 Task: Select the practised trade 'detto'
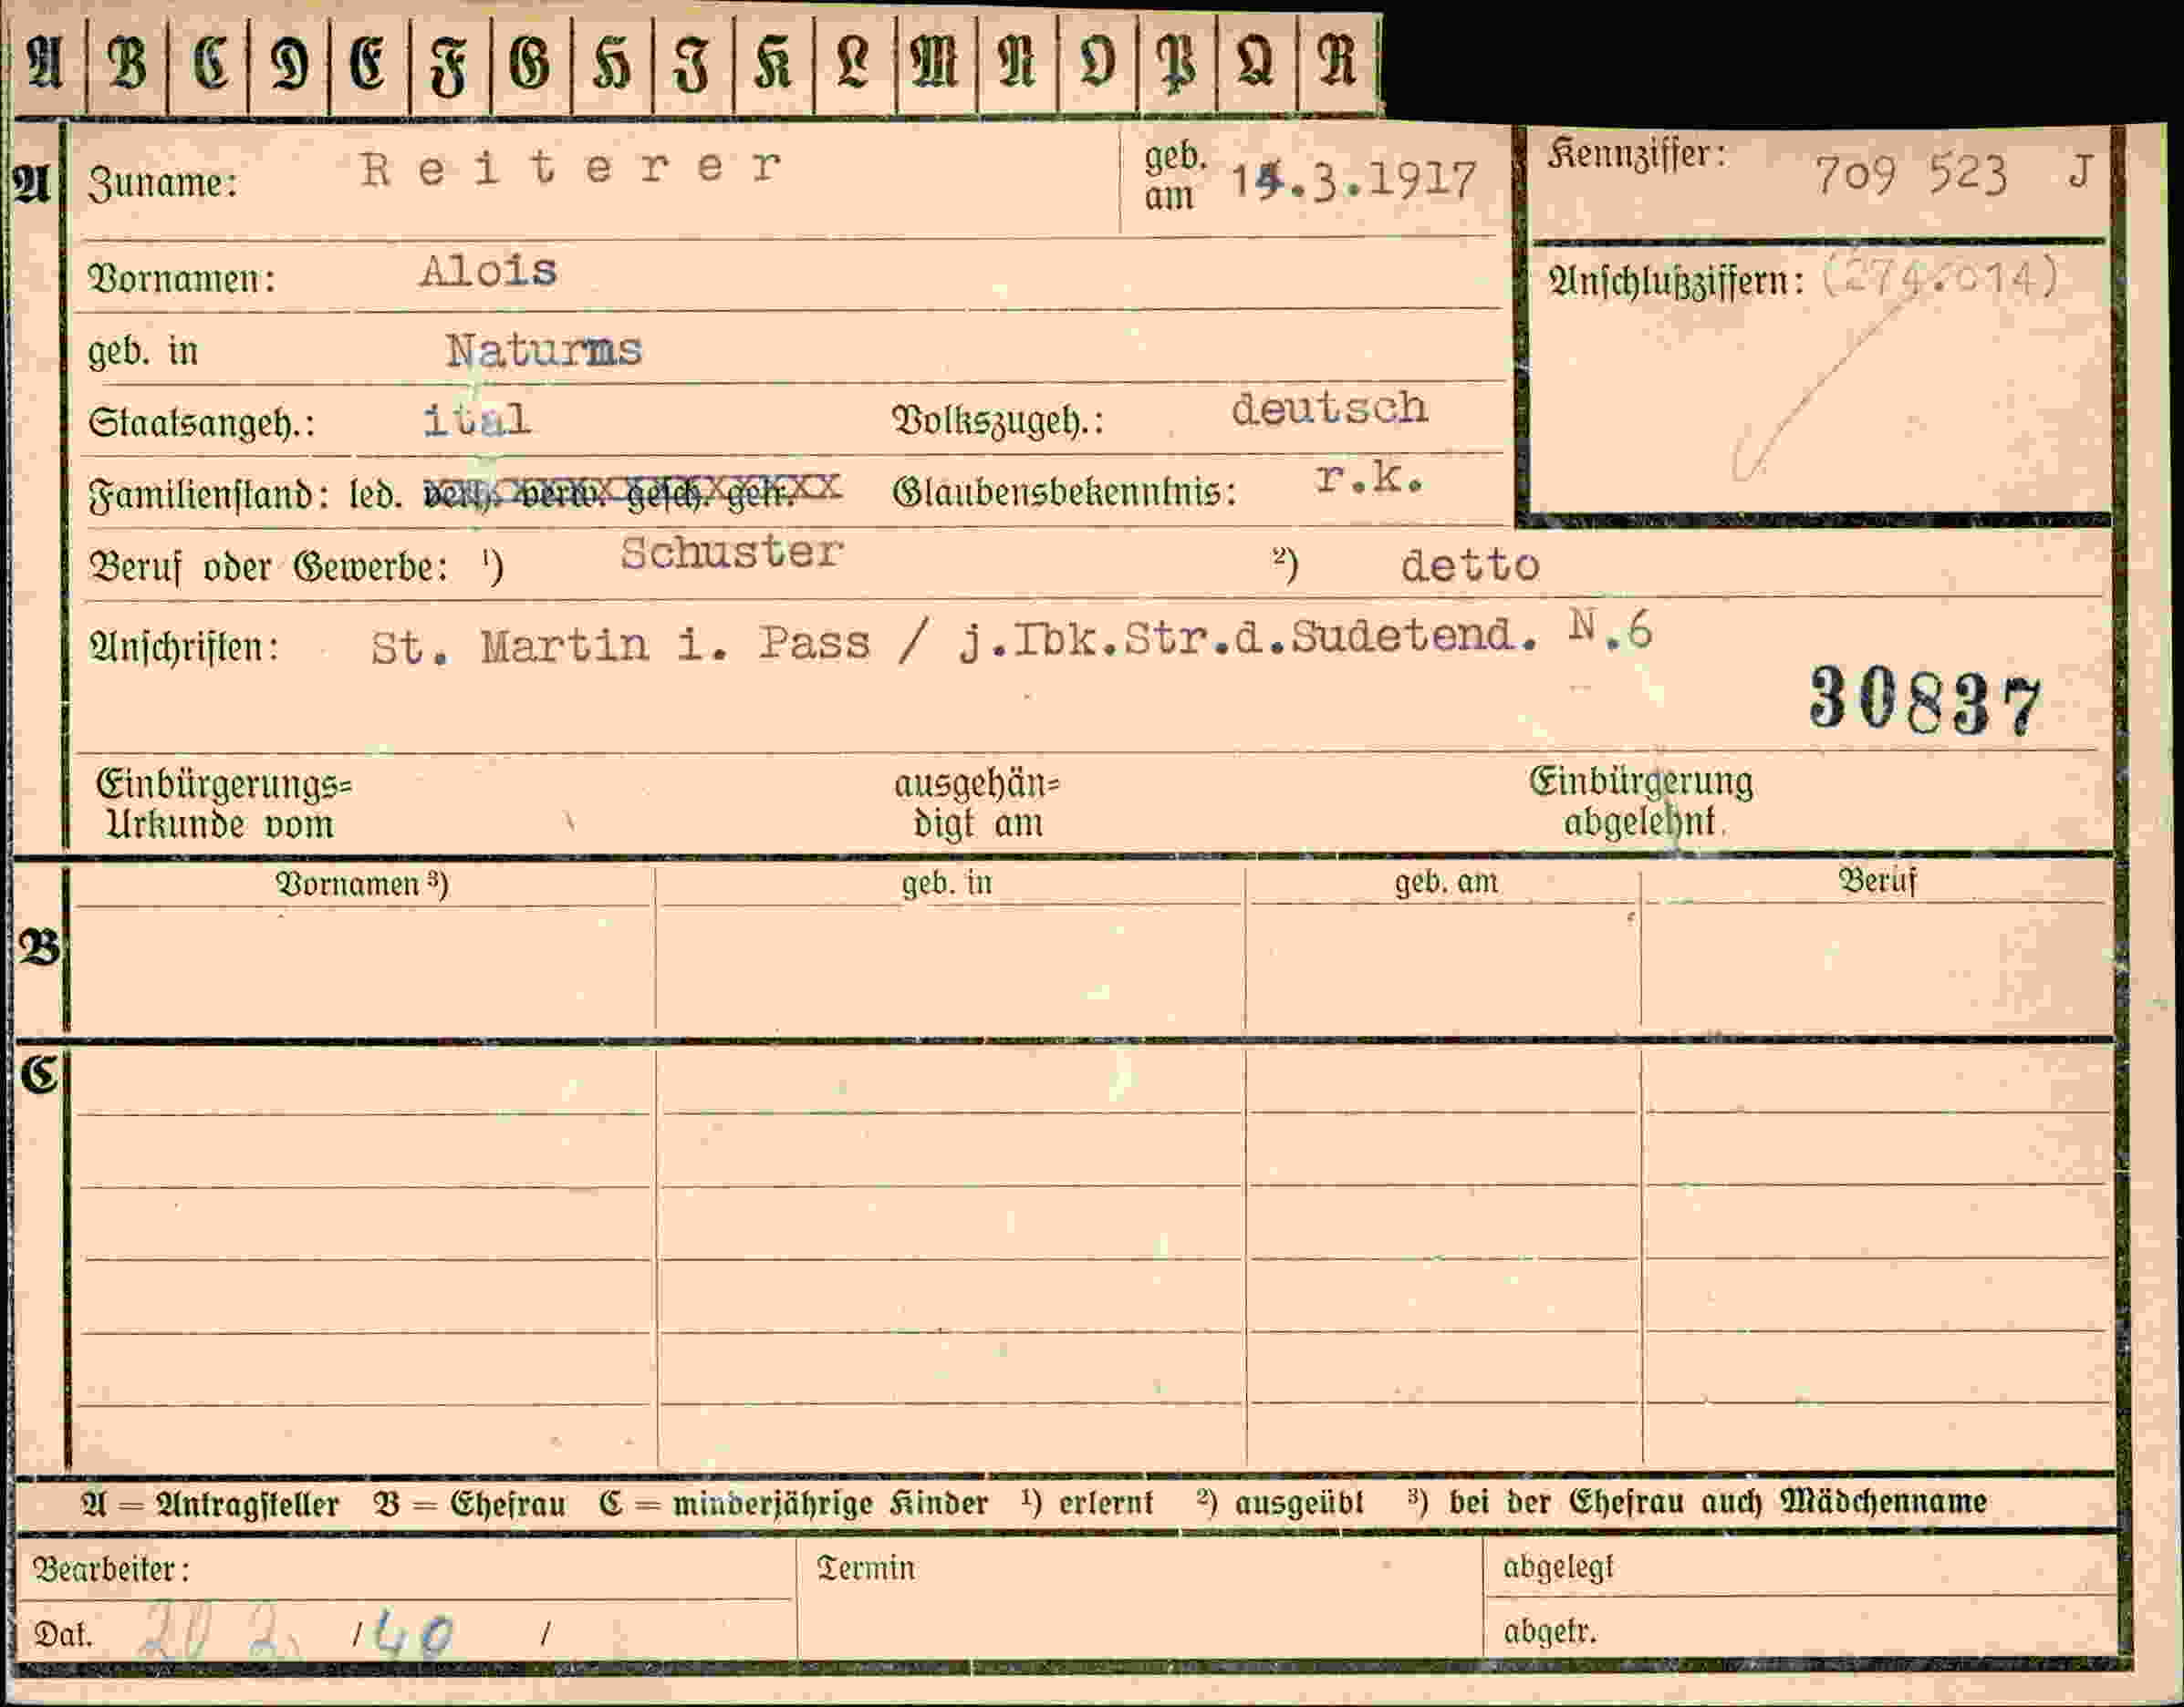[x=1470, y=566]
